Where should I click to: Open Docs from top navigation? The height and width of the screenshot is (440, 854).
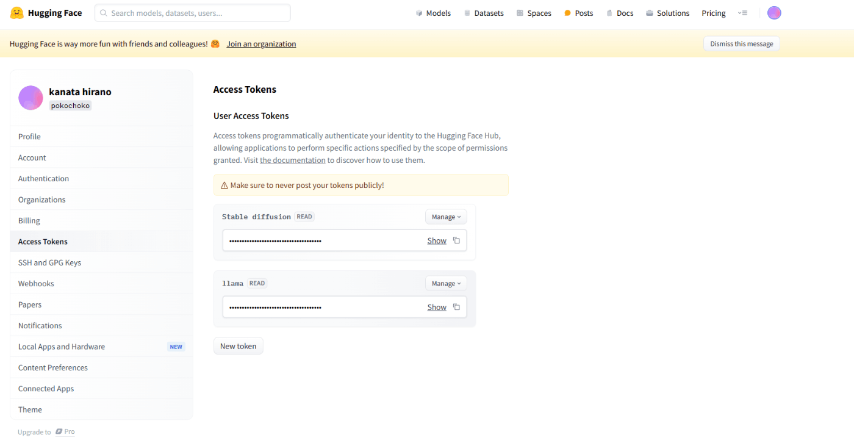(620, 13)
